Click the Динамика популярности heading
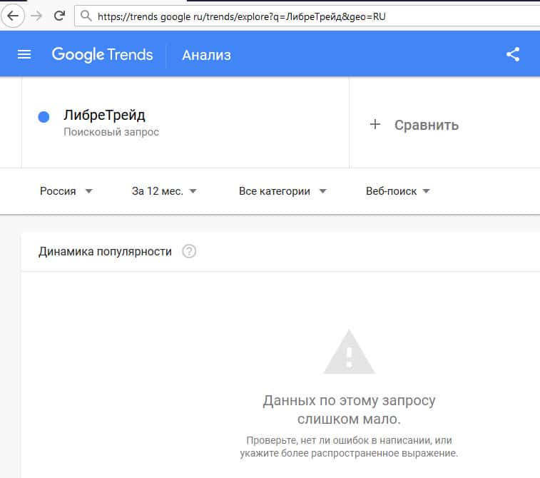540x478 pixels. (x=105, y=251)
